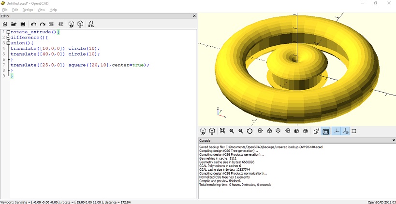The image size is (396, 204).
Task: Undo the last edit in the editor
Action: pos(33,24)
